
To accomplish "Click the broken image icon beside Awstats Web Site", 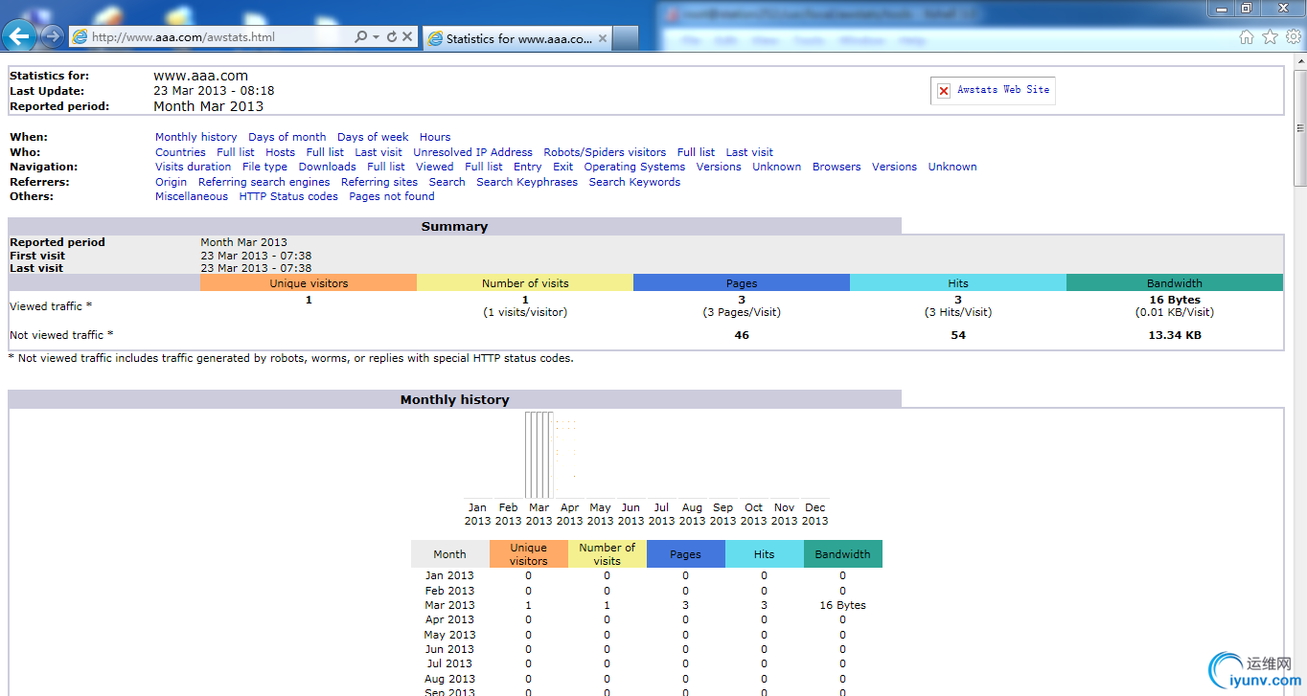I will (x=944, y=90).
